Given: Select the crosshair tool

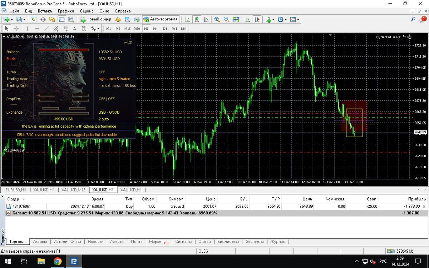Looking at the screenshot, I should click(x=16, y=29).
